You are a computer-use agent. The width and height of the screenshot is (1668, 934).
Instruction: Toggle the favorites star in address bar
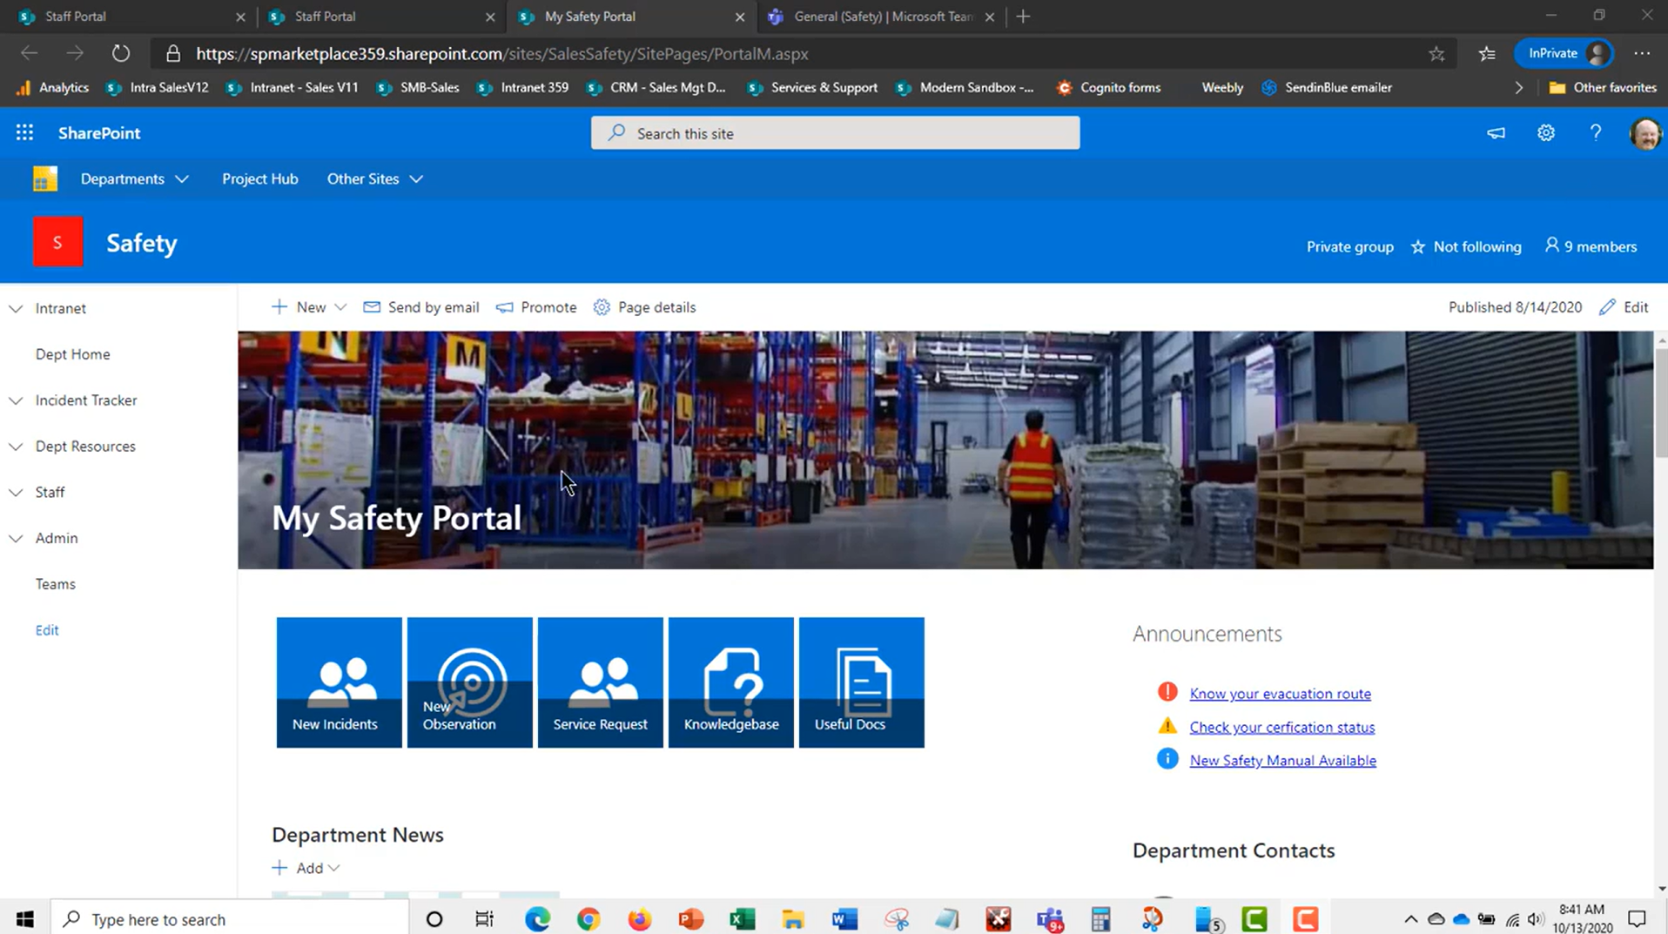point(1437,53)
